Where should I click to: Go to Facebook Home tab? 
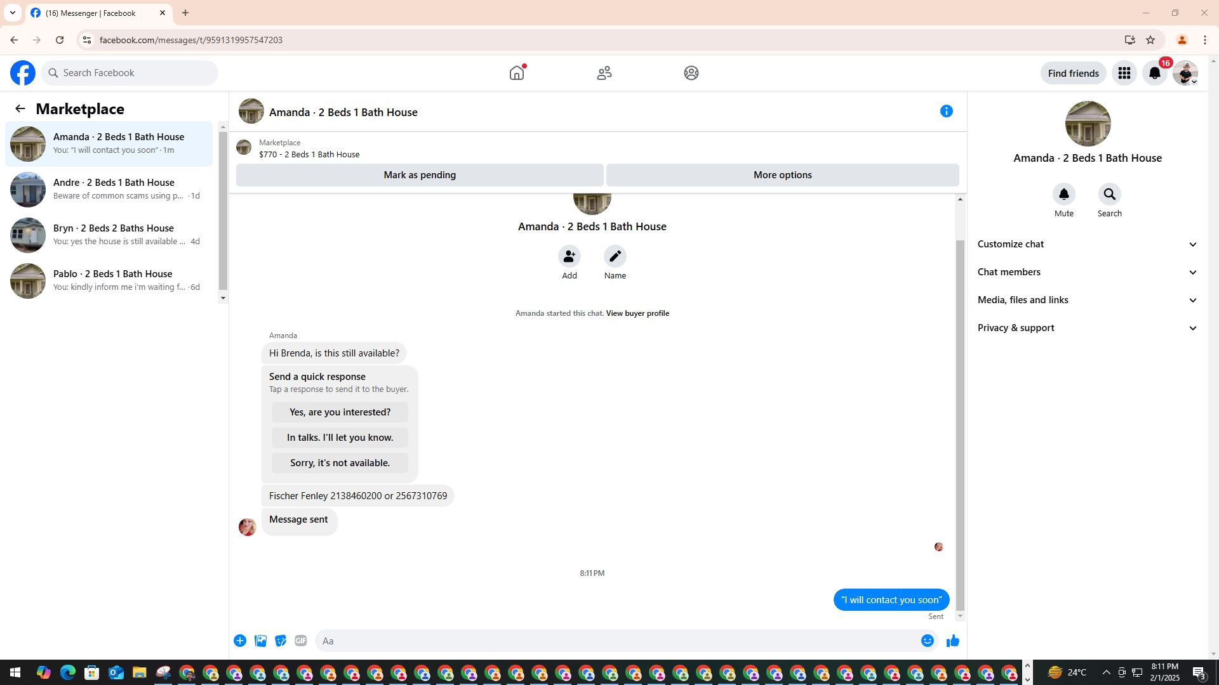coord(517,74)
